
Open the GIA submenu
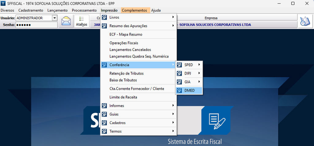188,82
